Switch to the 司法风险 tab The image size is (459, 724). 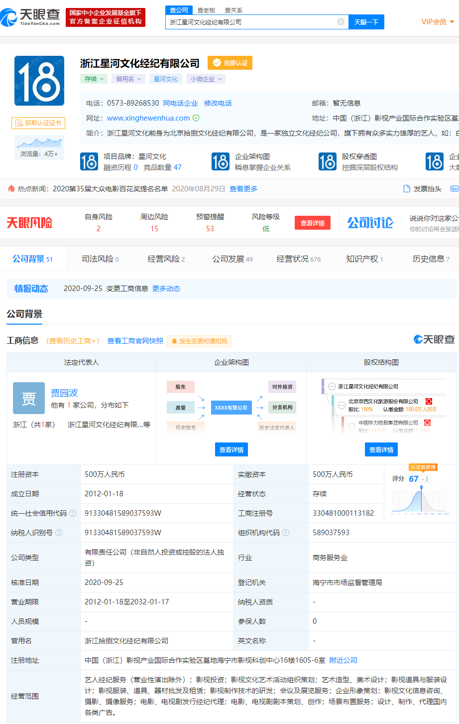click(100, 259)
